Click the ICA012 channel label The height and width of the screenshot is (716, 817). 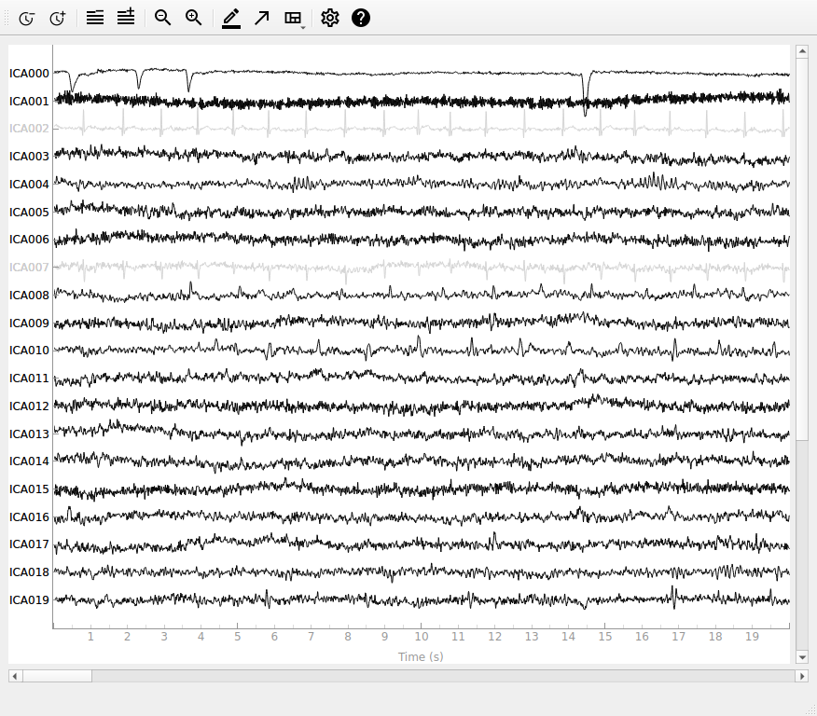[x=29, y=406]
